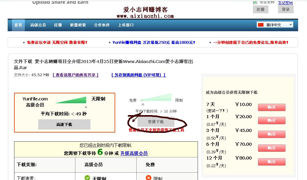Buy the 12 个月 ¥80.00 plan
307x180 pixels.
click(x=271, y=162)
